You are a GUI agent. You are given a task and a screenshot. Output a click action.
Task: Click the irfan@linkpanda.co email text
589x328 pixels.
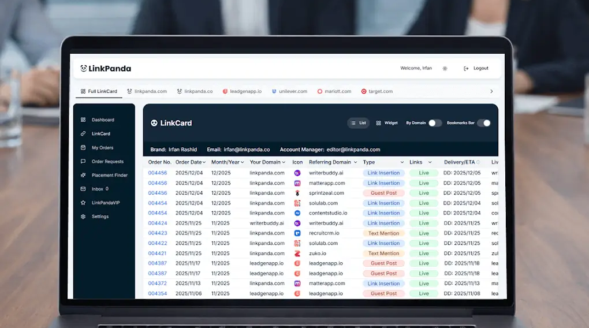(x=247, y=150)
